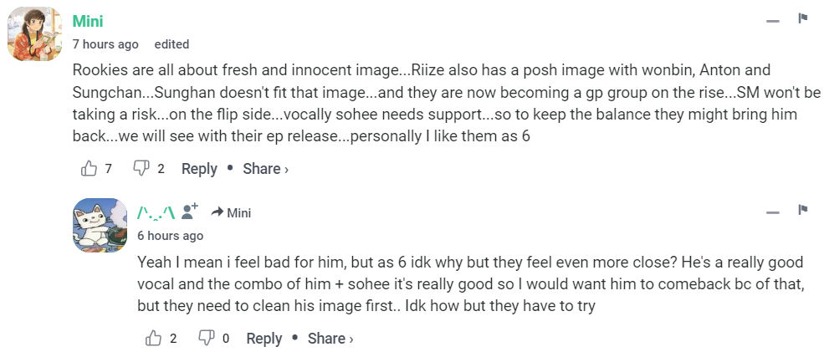The image size is (829, 352).
Task: Flag the cat avatar user's reply
Action: (x=802, y=209)
